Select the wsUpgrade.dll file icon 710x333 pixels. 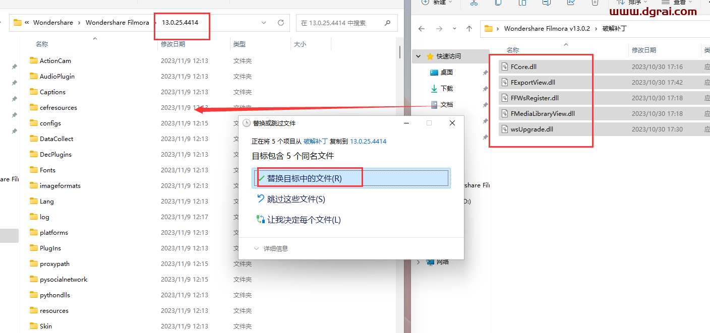505,129
